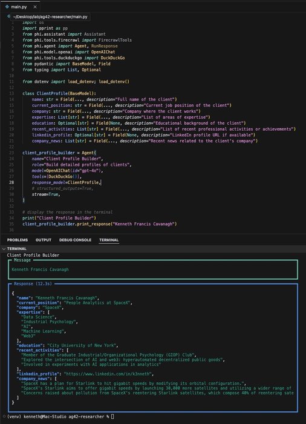Viewport: 306px width, 424px height.
Task: Click "Industrial Psychology" in the expertise list
Action: point(50,322)
